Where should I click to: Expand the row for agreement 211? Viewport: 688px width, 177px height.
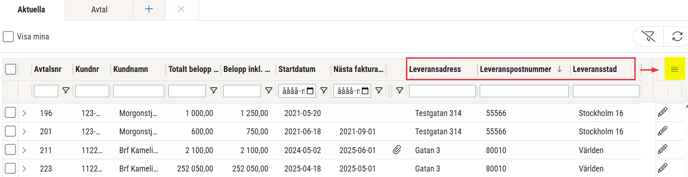pyautogui.click(x=24, y=150)
